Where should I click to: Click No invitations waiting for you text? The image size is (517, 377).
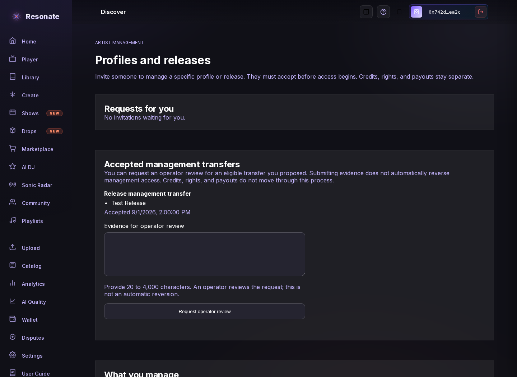pos(145,117)
